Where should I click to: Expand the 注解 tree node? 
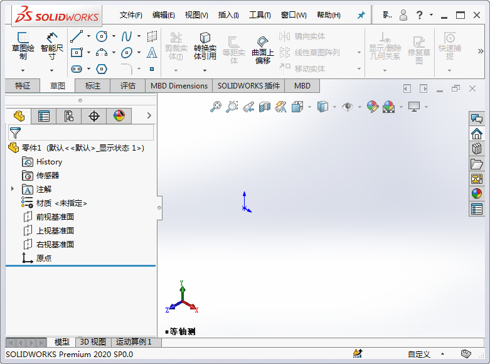12,189
